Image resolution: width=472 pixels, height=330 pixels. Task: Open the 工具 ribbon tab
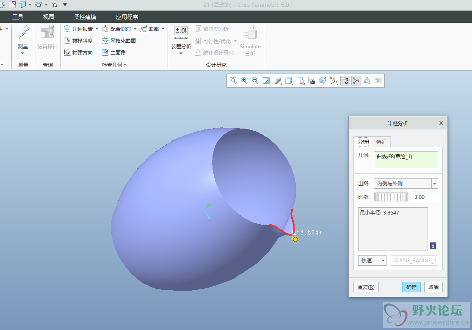pyautogui.click(x=18, y=17)
